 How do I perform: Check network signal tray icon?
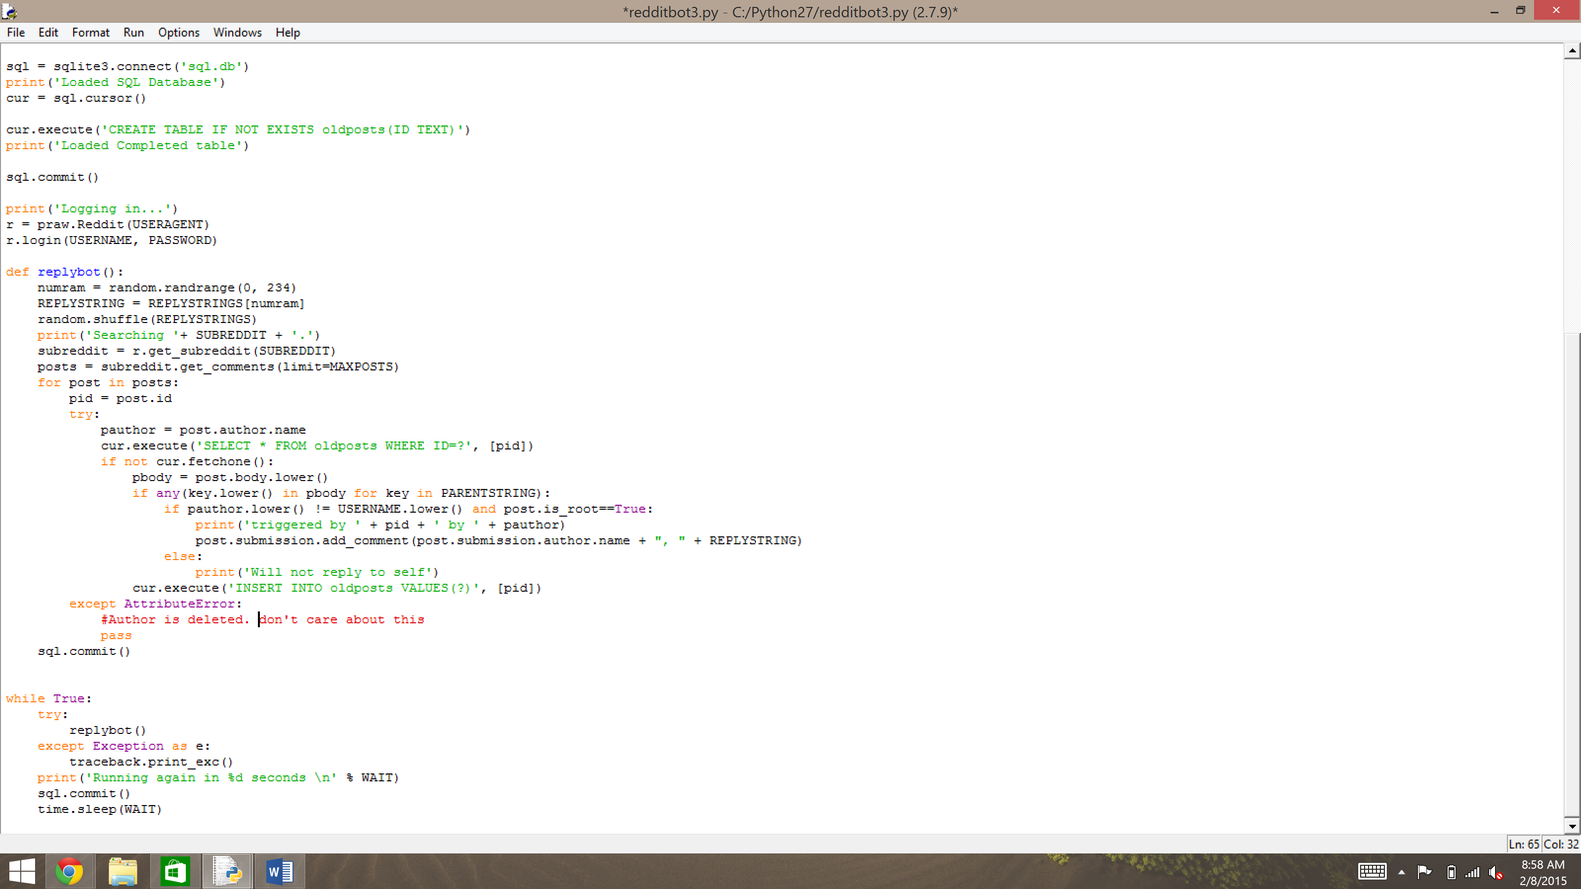(1472, 872)
